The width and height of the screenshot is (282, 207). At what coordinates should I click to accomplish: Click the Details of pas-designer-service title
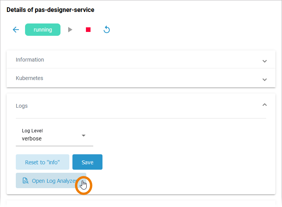tap(50, 10)
